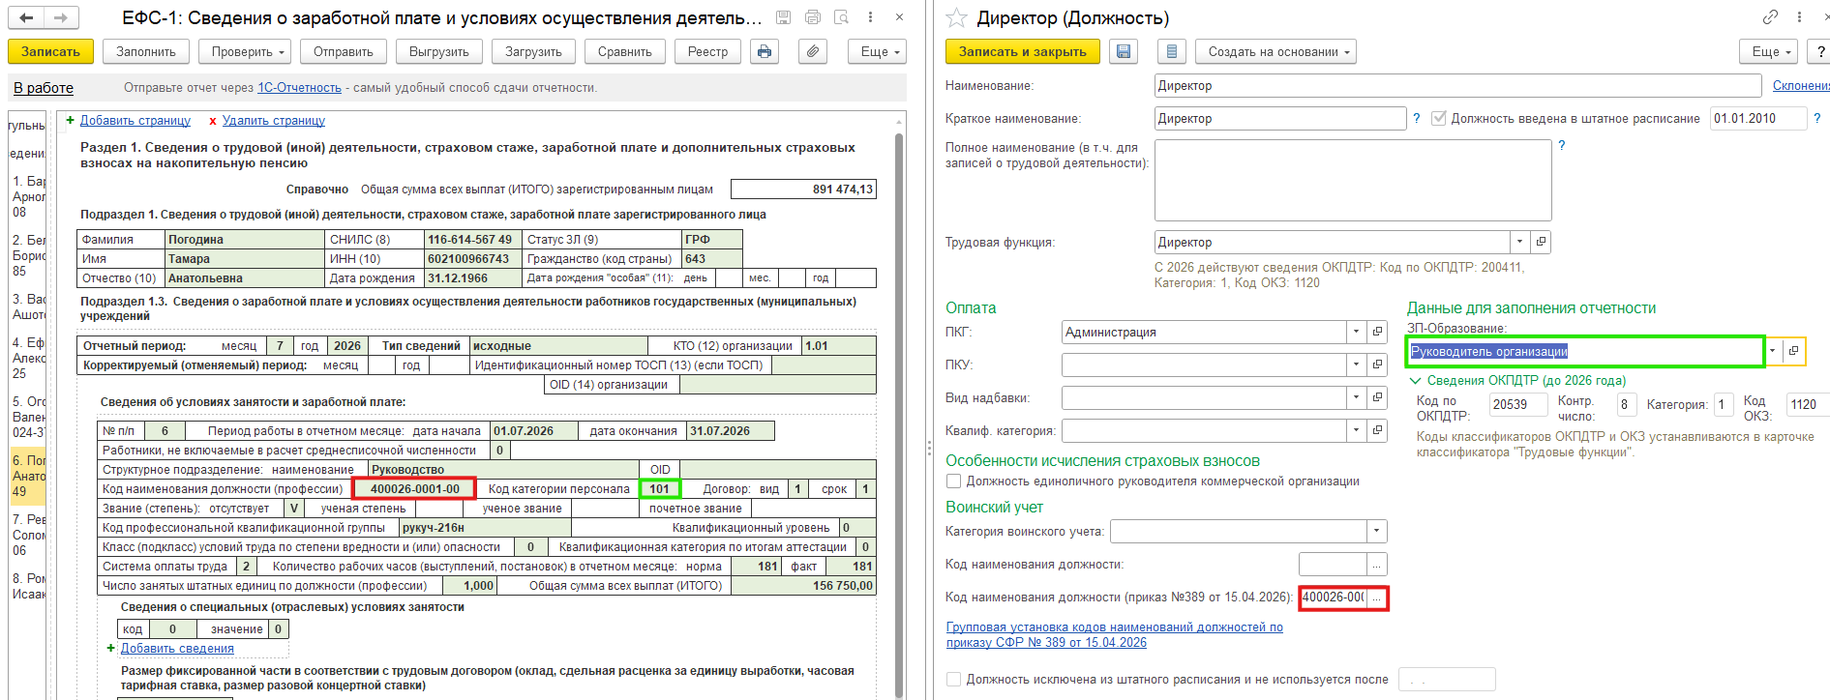Viewport: 1830px width, 700px height.
Task: Click the print icon in report toolbar
Action: [765, 51]
